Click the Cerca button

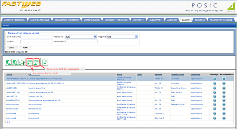pyautogui.click(x=11, y=48)
